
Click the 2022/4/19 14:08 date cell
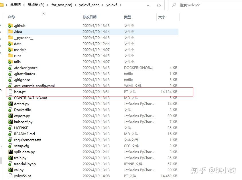pyautogui.click(x=96, y=176)
